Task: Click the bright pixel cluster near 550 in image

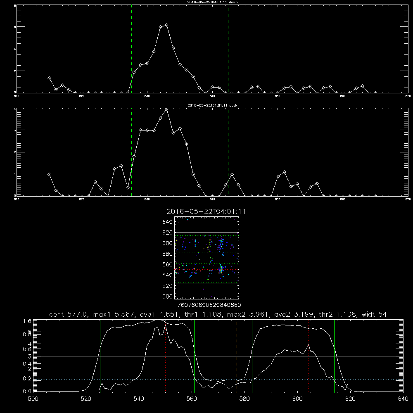Action: 221,269
